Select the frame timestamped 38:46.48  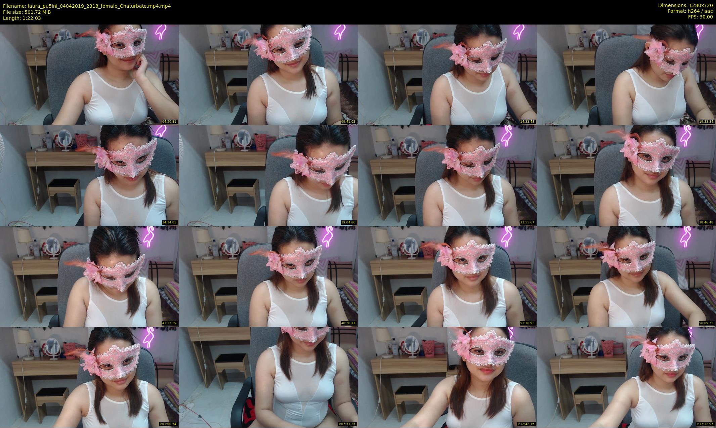coord(626,175)
